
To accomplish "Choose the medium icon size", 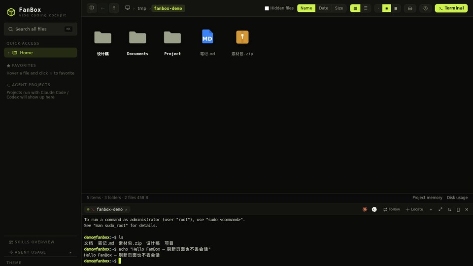I will tap(386, 8).
